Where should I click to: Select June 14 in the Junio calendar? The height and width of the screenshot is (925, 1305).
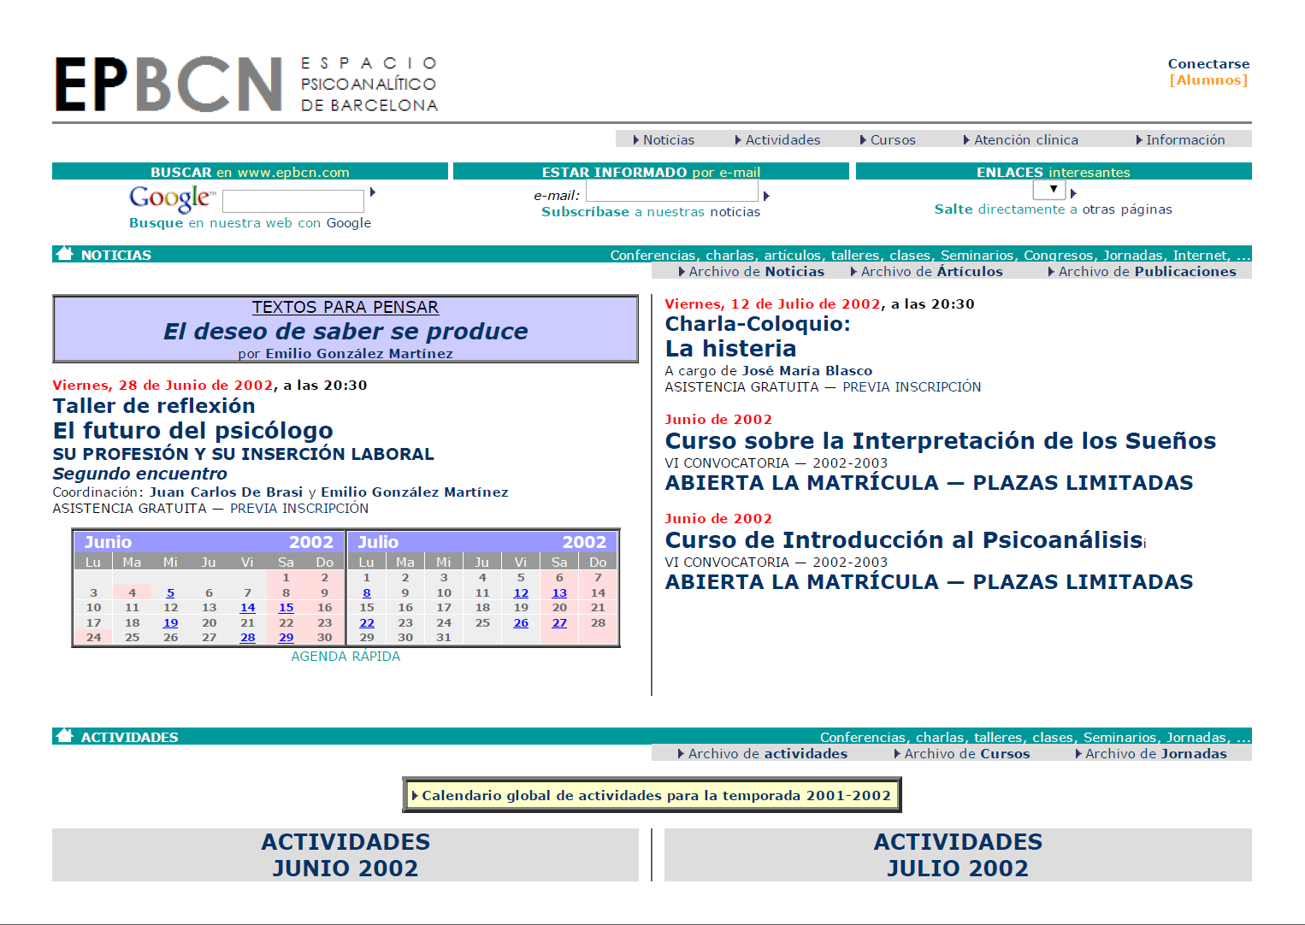pos(247,607)
